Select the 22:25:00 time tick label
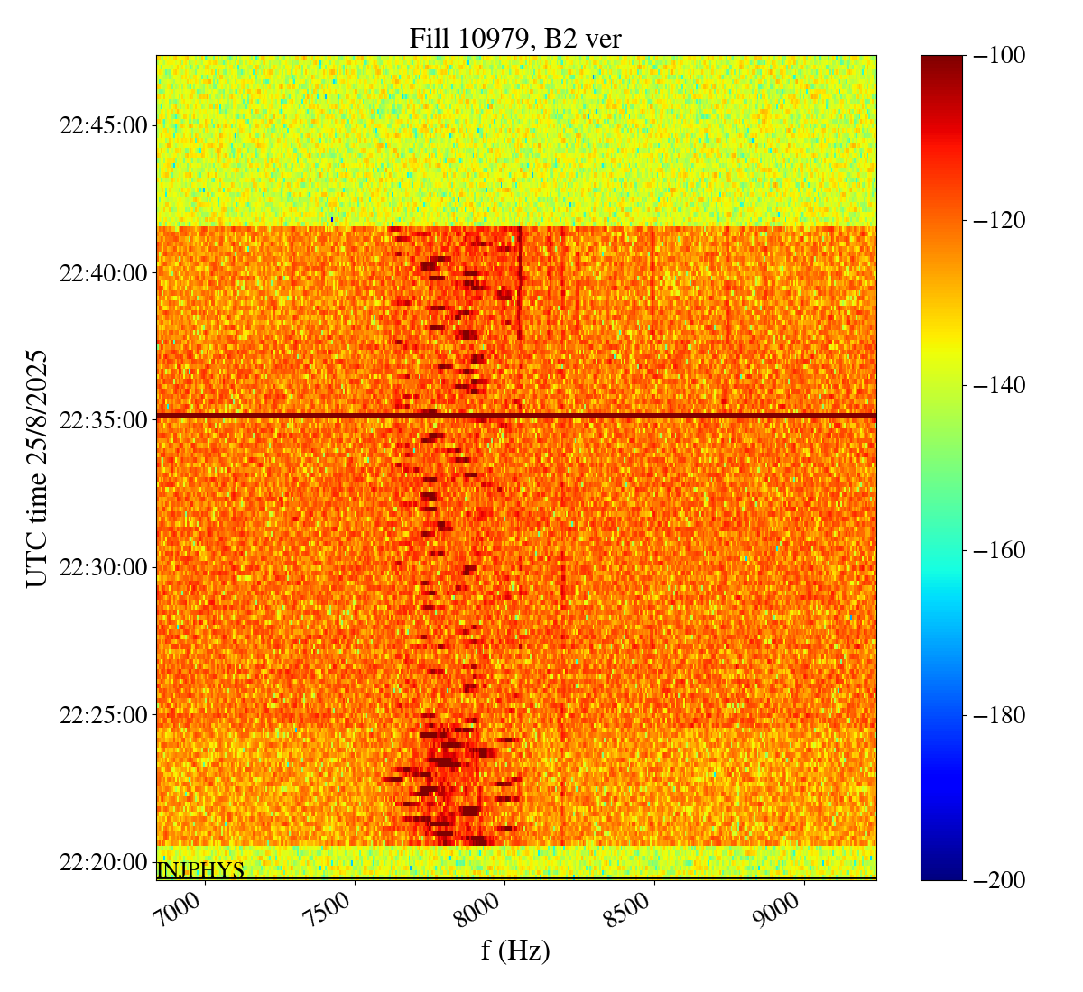This screenshot has width=1083, height=992. coord(103,715)
